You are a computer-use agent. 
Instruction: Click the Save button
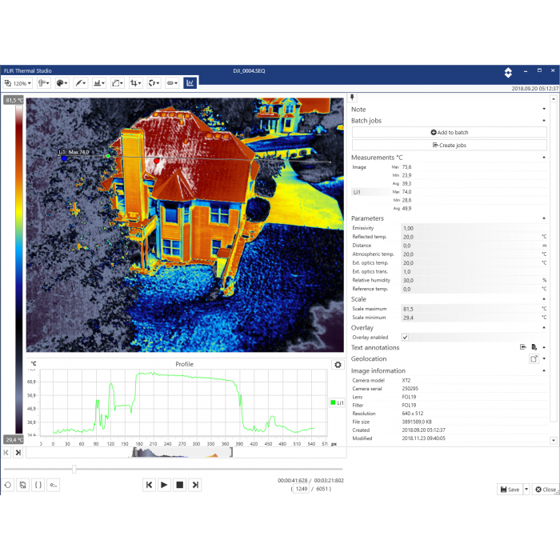(510, 490)
